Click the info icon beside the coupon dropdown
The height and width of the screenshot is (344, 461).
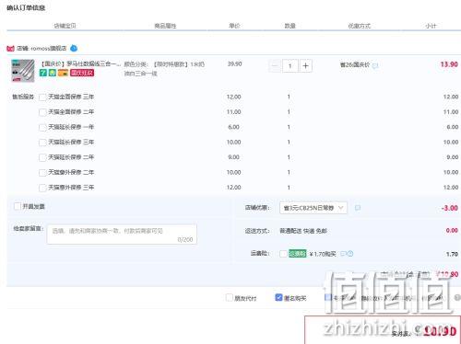click(358, 208)
